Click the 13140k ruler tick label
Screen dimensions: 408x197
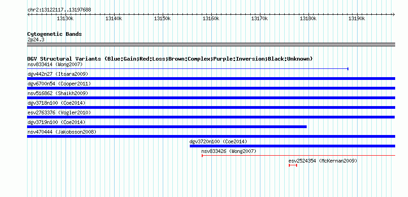[114, 18]
